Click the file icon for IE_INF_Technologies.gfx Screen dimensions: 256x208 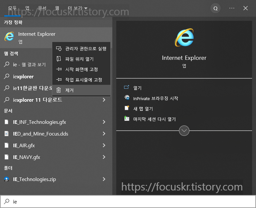click(x=7, y=122)
